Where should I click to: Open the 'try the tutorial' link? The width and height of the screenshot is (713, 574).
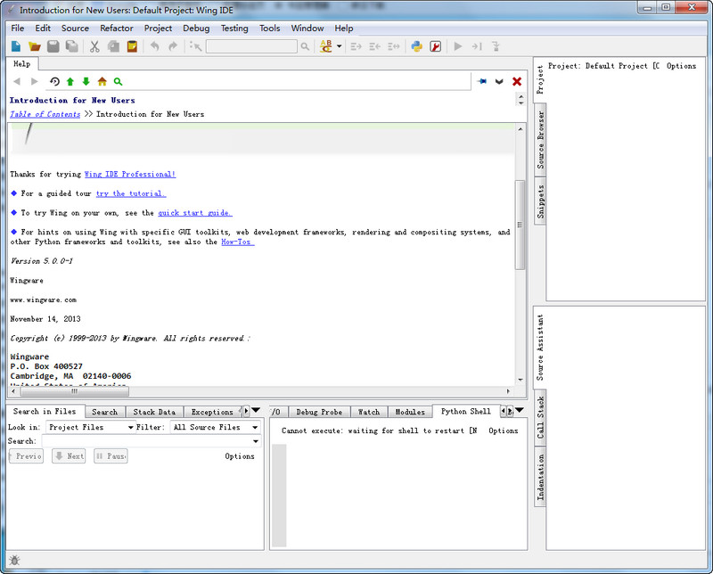(x=130, y=193)
